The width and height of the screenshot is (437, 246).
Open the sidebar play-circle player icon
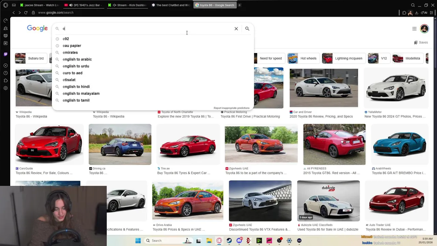5,66
